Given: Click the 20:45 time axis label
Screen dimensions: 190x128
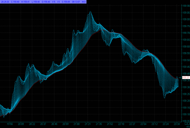Looking at the screenshot, I should (x=54, y=124).
